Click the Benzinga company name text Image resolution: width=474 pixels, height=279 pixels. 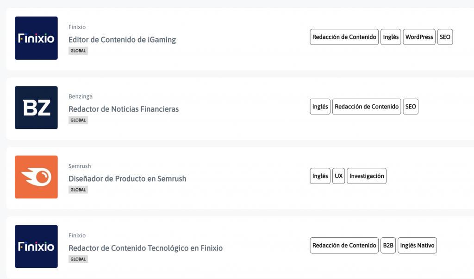tap(81, 96)
